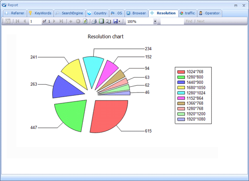Click the data label 94

tap(147, 68)
